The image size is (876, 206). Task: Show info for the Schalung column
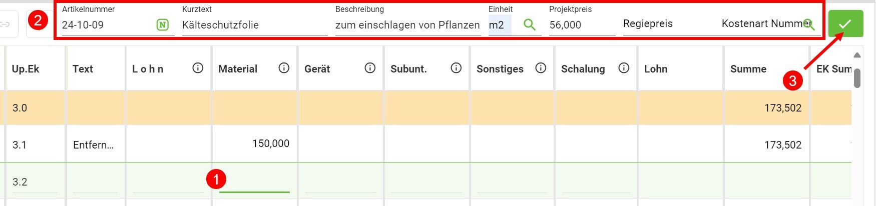(624, 68)
